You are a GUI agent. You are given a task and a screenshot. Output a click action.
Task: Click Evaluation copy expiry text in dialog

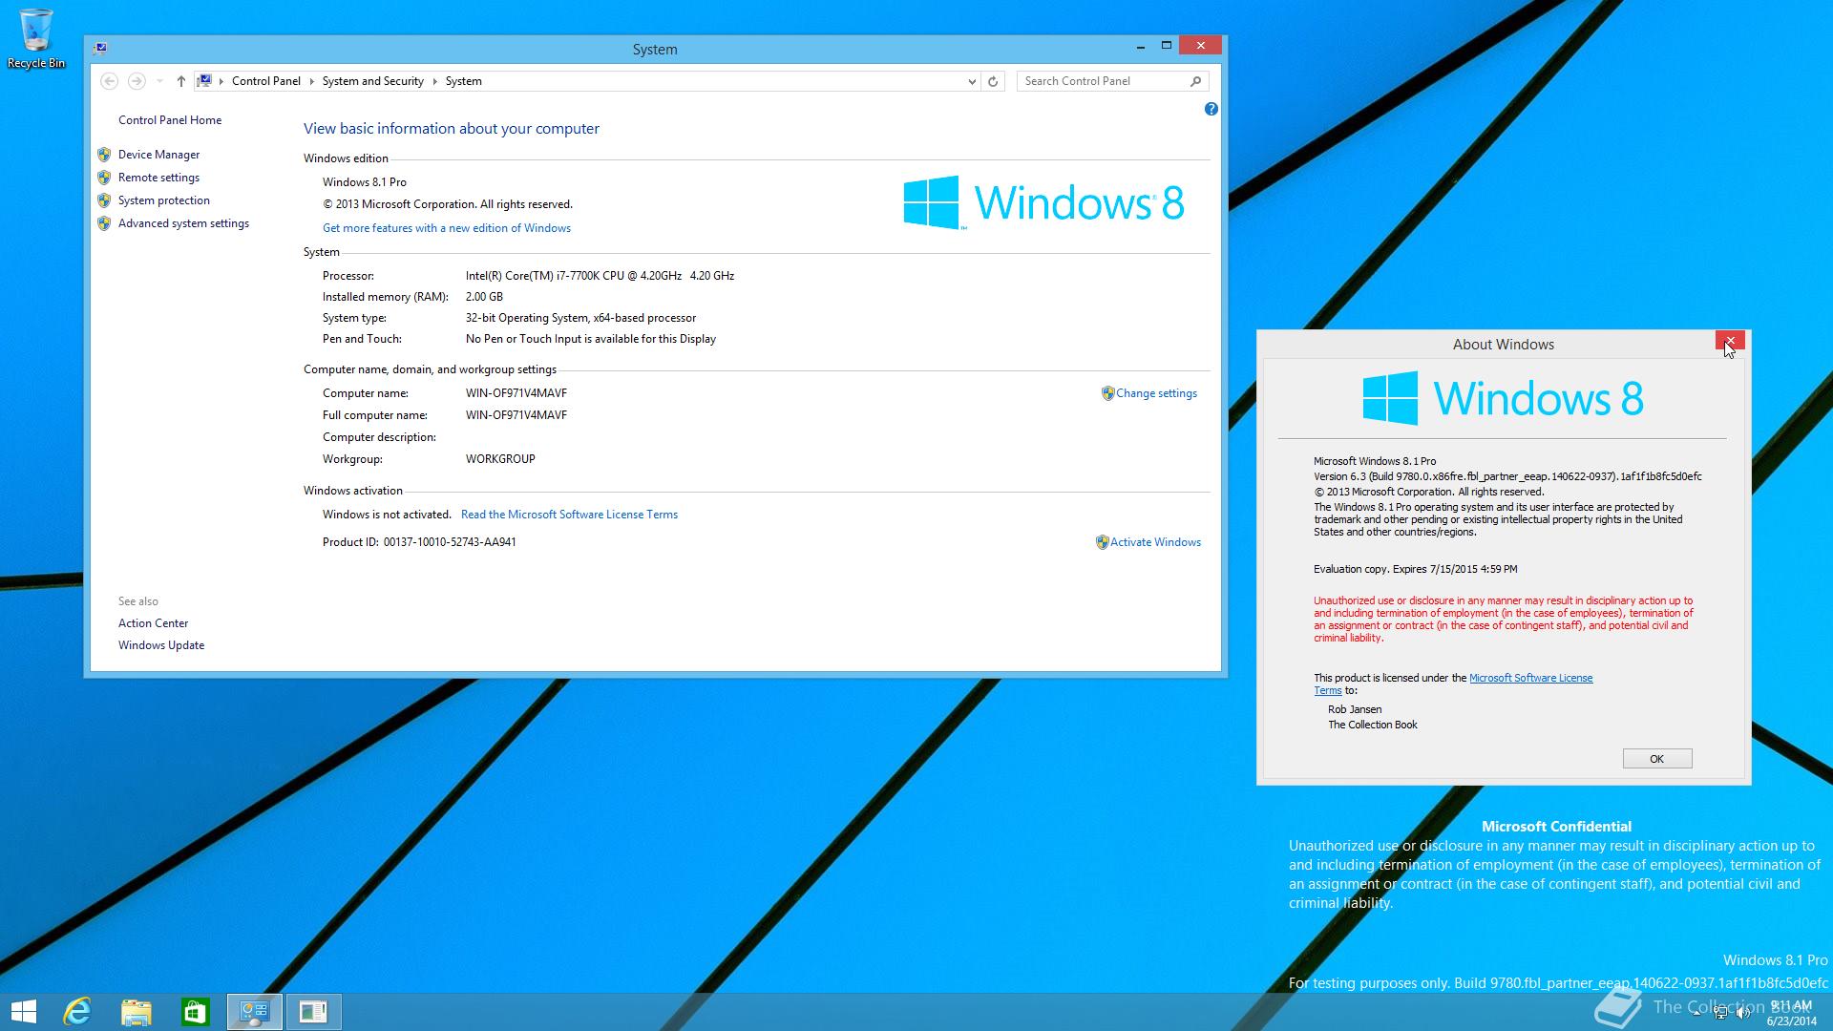(x=1415, y=569)
